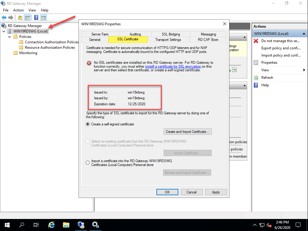The image size is (308, 231).
Task: Click the green arrow icon behind the dialog
Action: click(x=234, y=70)
